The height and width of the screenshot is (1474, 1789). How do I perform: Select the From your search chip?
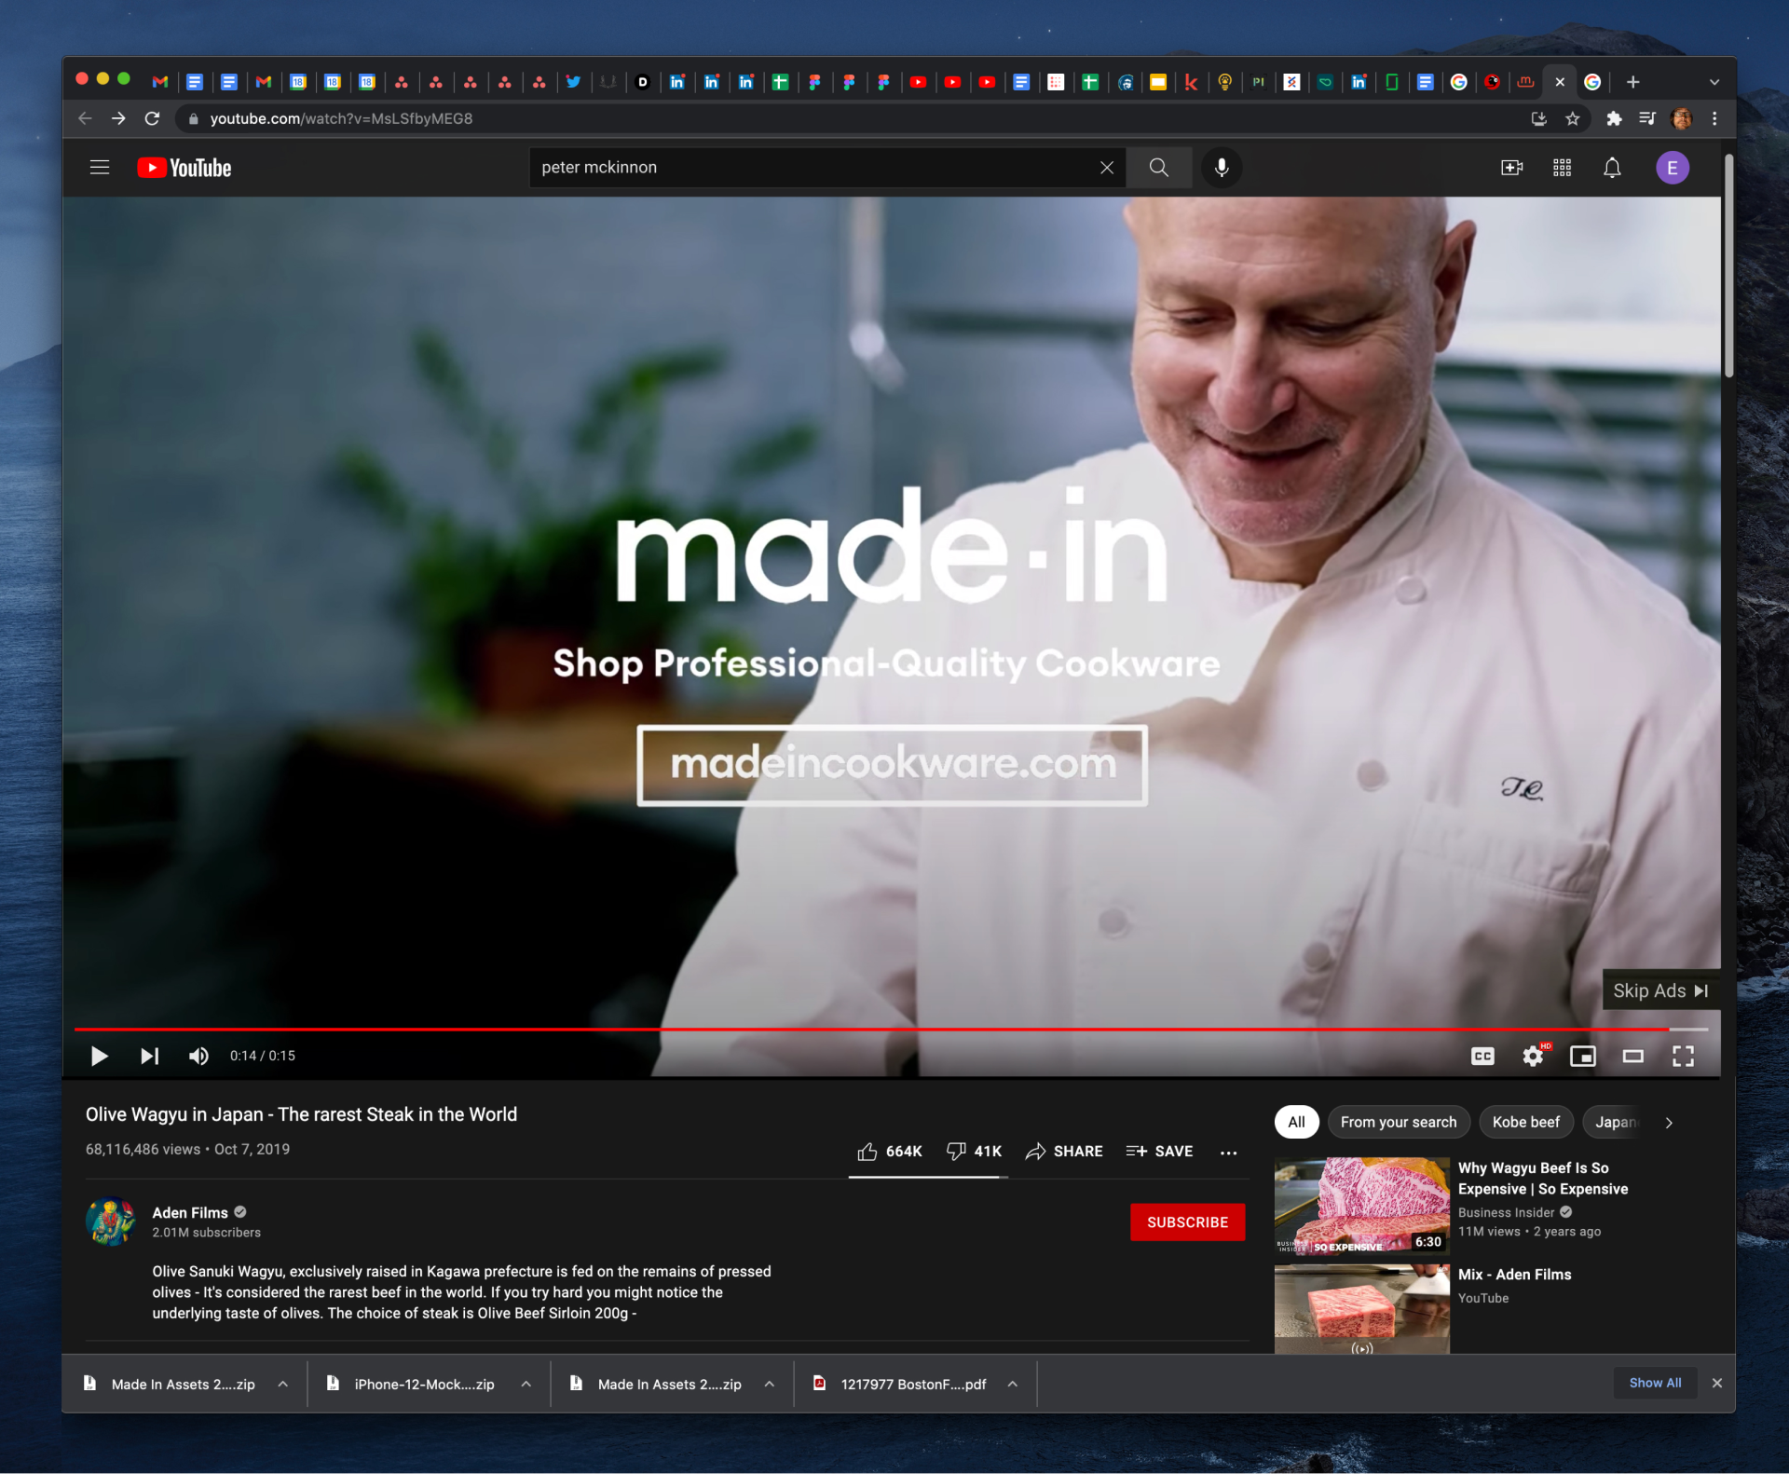(x=1398, y=1122)
